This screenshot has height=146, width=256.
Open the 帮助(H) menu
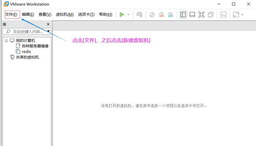pyautogui.click(x=105, y=15)
